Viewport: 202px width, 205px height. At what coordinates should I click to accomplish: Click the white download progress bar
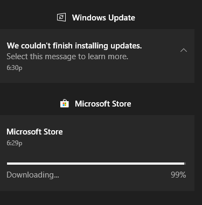point(96,164)
